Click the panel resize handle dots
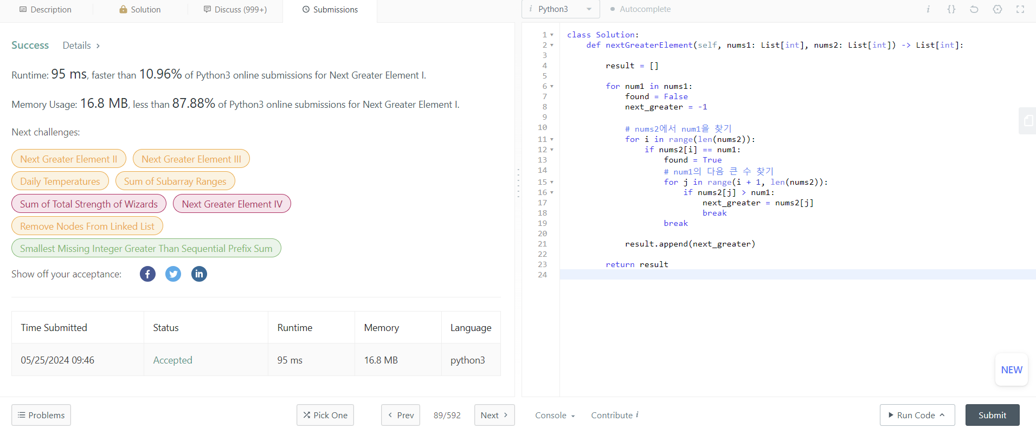Screen dimensions: 1036x428 point(518,183)
